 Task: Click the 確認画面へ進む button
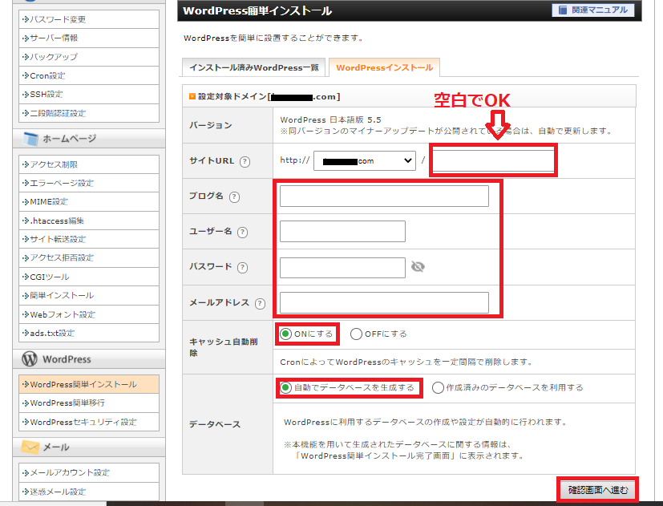(x=598, y=490)
